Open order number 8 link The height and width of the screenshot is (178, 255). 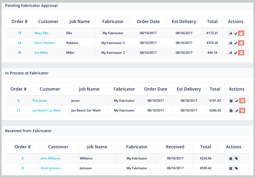(x=22, y=168)
